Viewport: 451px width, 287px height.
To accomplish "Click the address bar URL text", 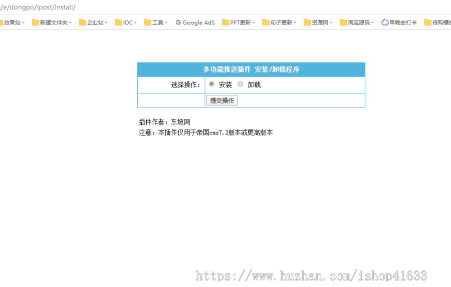I will 38,7.
